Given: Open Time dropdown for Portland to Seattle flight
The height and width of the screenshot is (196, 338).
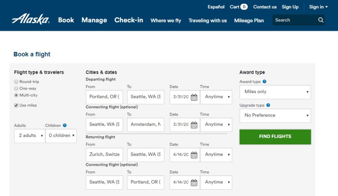Looking at the screenshot, I should pos(216,97).
